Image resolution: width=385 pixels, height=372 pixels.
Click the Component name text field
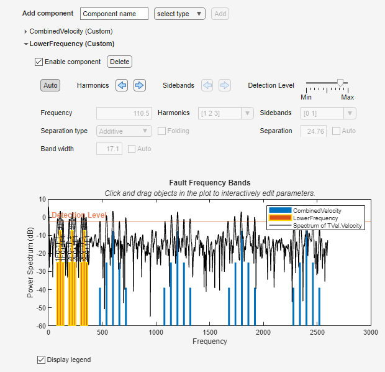(114, 14)
